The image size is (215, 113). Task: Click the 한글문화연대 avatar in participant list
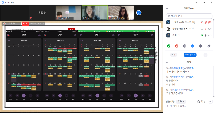pyautogui.click(x=168, y=29)
